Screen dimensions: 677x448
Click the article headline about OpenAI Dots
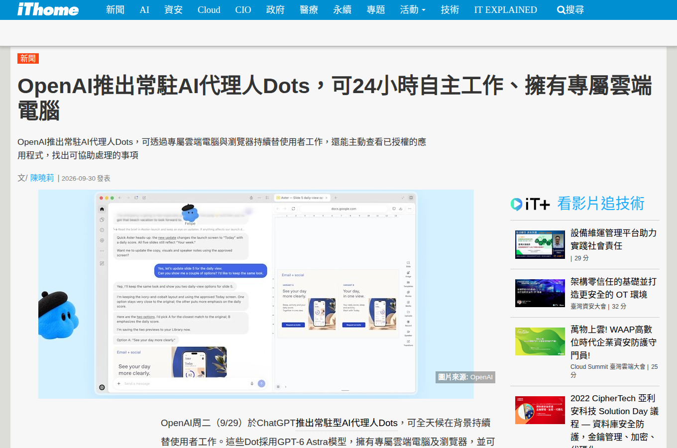click(x=335, y=98)
